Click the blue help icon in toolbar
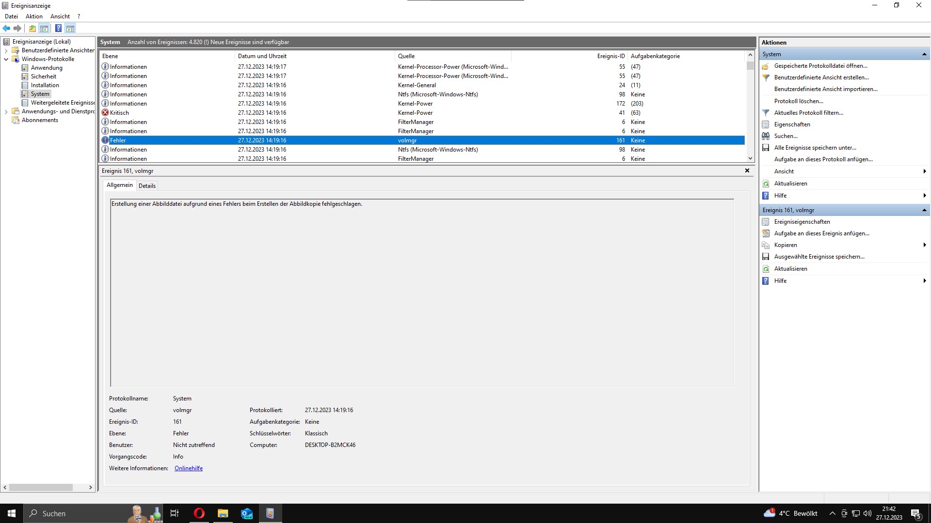Screen dimensions: 931x523 (58, 28)
